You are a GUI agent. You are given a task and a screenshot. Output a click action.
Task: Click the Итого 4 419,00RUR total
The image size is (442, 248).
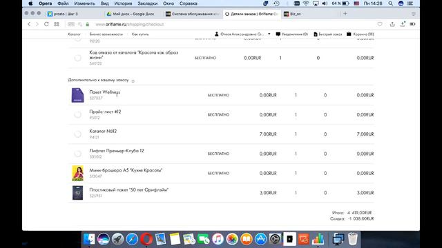point(352,213)
